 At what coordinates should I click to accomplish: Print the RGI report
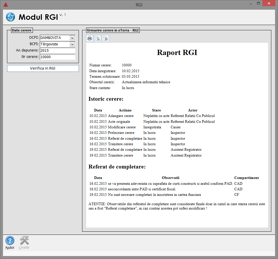click(x=90, y=38)
